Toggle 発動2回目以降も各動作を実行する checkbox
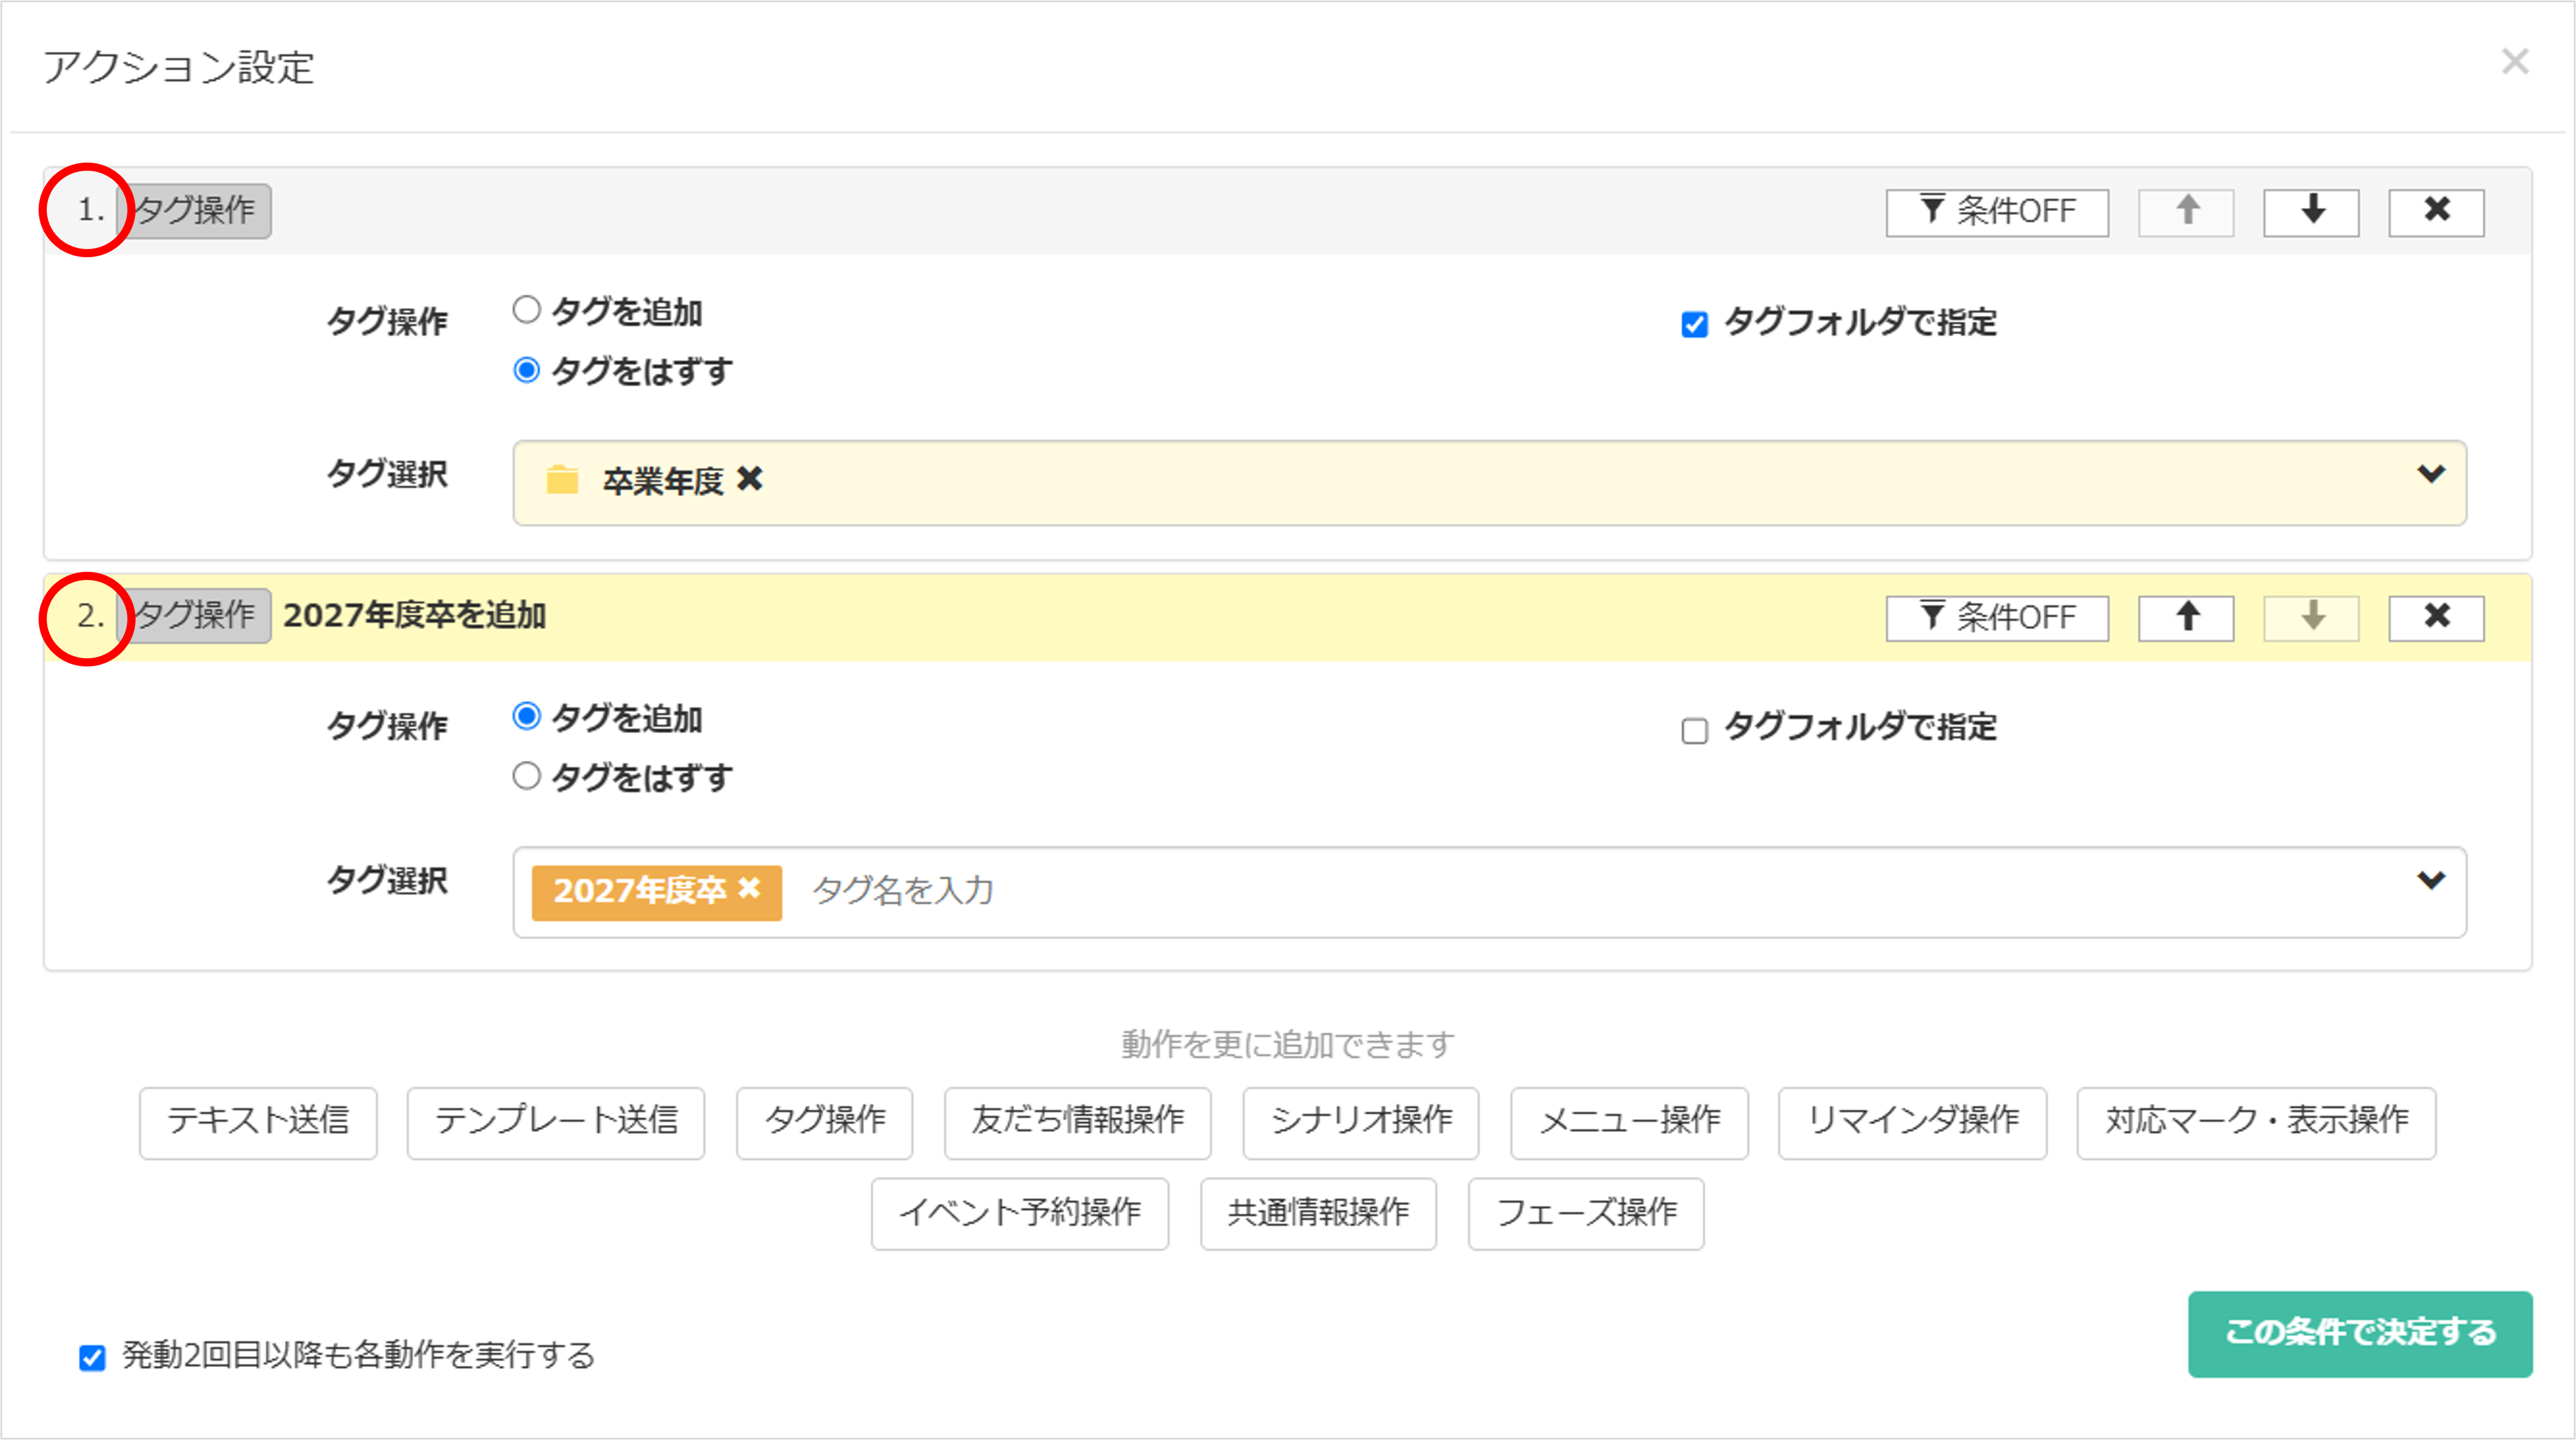The width and height of the screenshot is (2576, 1440). click(92, 1357)
